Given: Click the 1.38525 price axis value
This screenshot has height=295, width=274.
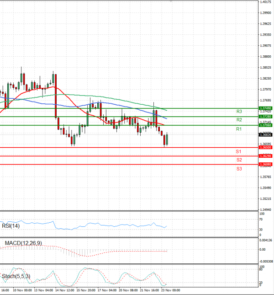Looking at the screenshot, I should coord(265,68).
